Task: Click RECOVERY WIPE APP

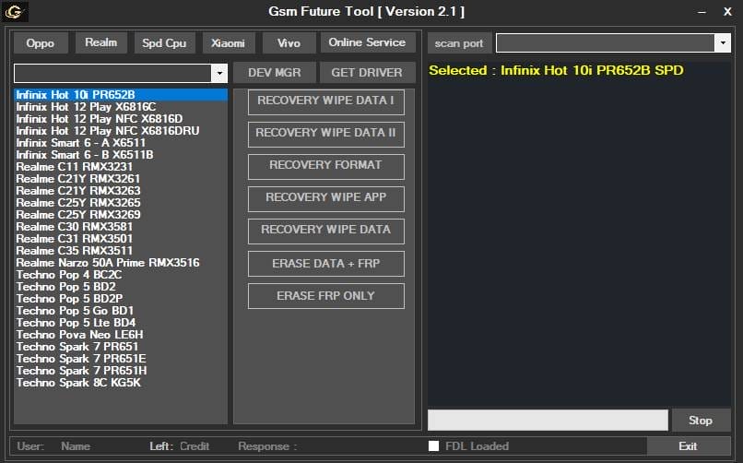Action: click(326, 198)
